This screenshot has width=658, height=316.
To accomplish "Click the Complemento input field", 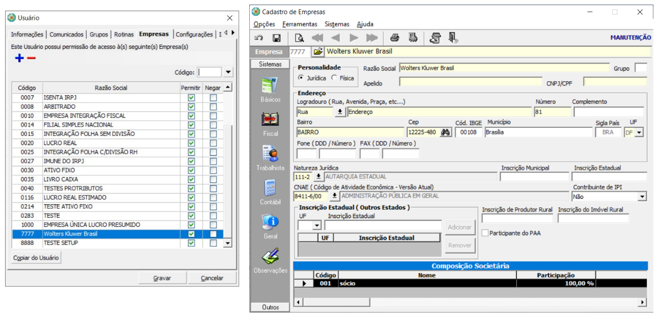I will click(609, 112).
